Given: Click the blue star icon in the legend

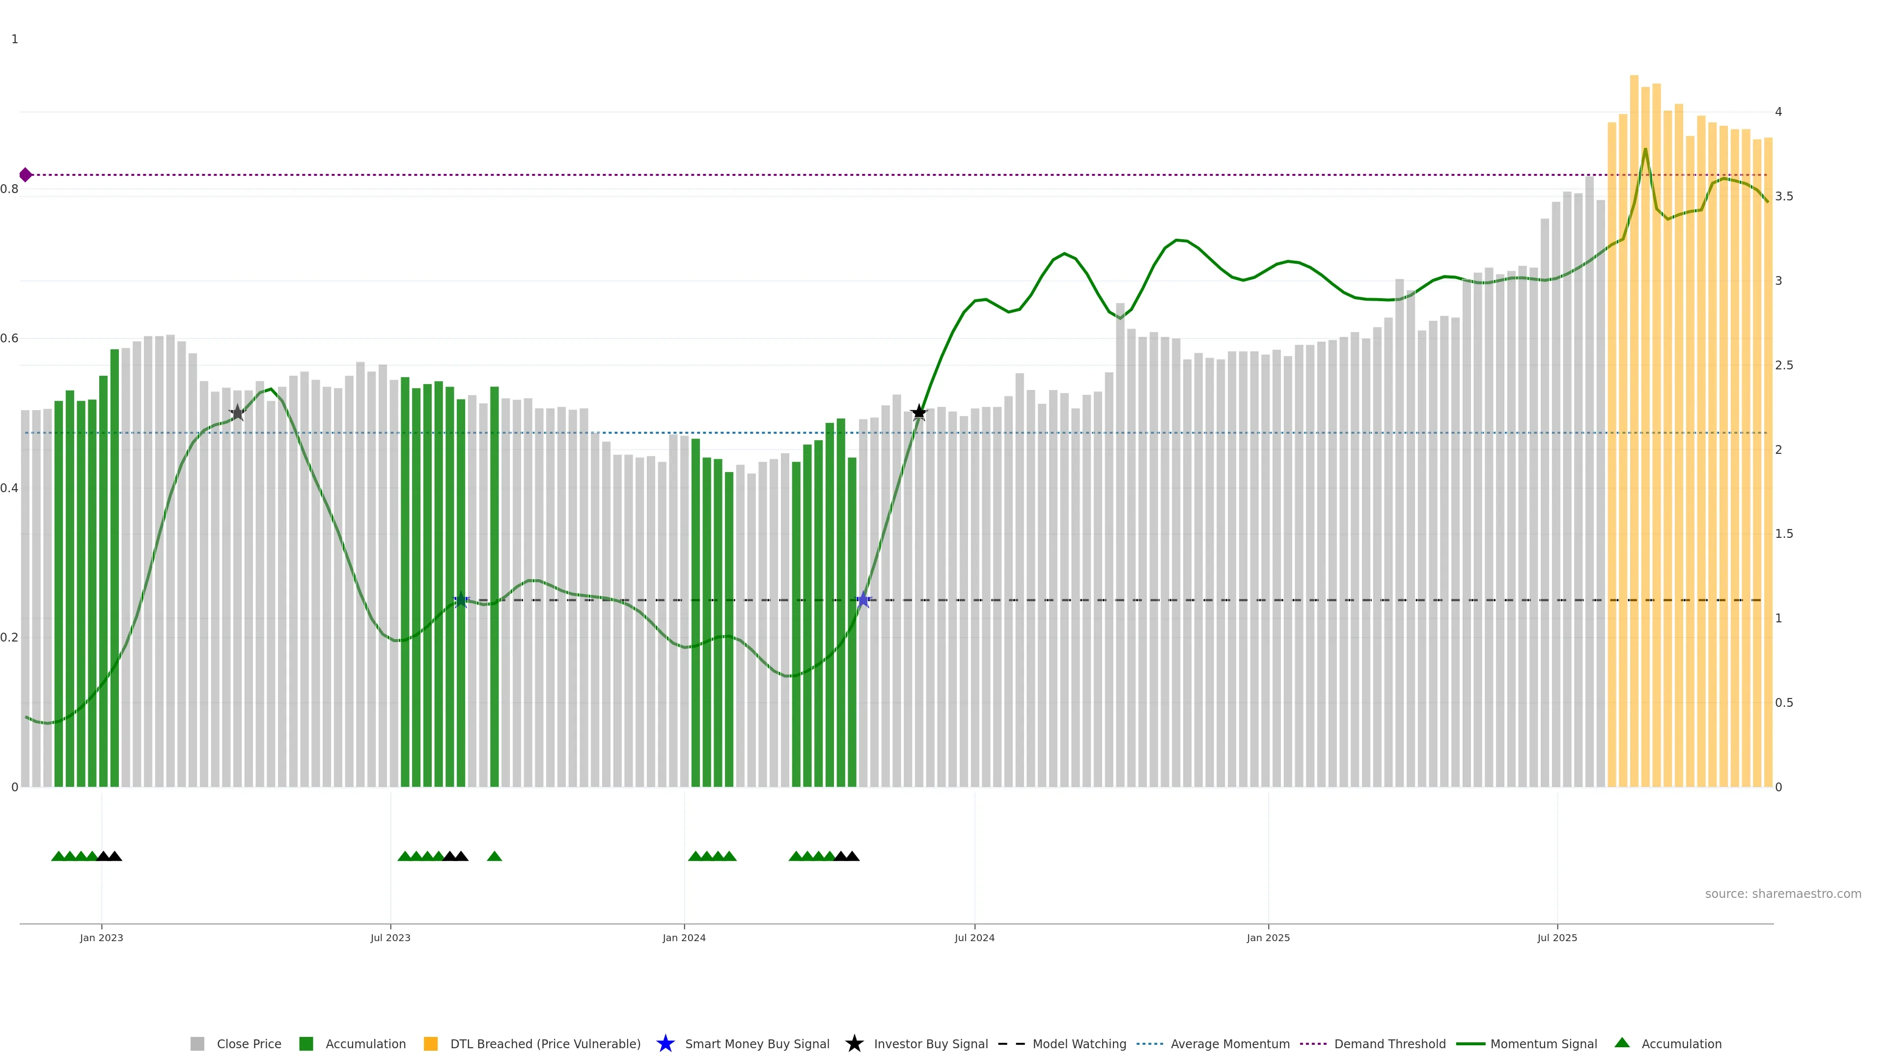Looking at the screenshot, I should pos(665,1043).
